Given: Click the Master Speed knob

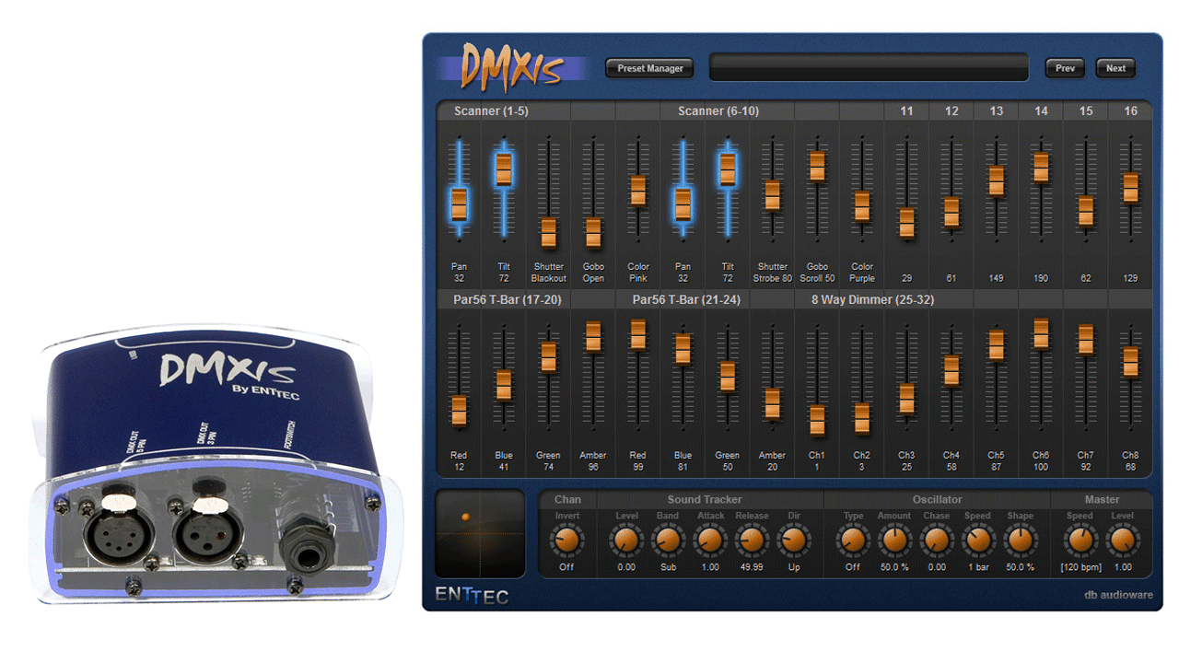Looking at the screenshot, I should (1080, 541).
